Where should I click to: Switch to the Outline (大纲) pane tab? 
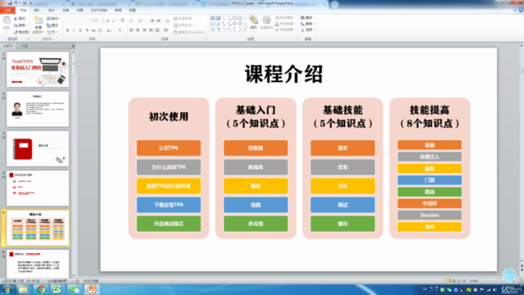(x=25, y=46)
